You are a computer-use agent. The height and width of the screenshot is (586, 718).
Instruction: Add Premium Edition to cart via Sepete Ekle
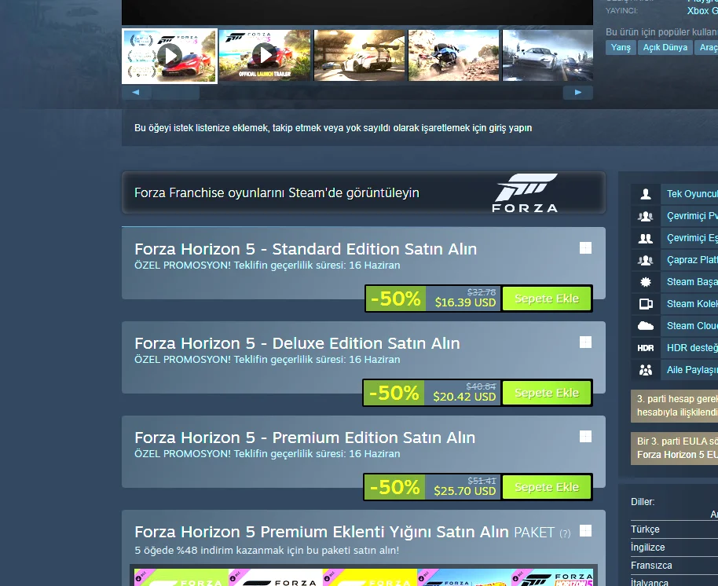[x=547, y=487]
